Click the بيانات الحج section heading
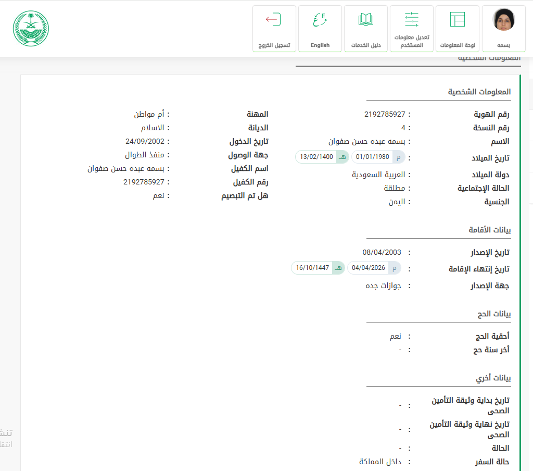This screenshot has height=471, width=533. click(494, 314)
